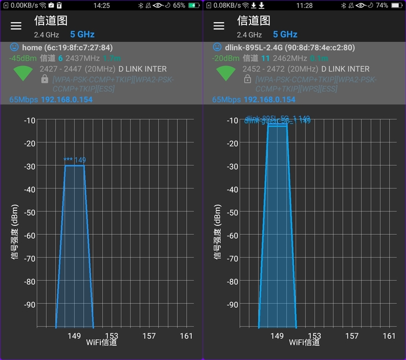406x360 pixels.
Task: Tap IP 192.168.0.154 in left screen
Action: click(67, 100)
